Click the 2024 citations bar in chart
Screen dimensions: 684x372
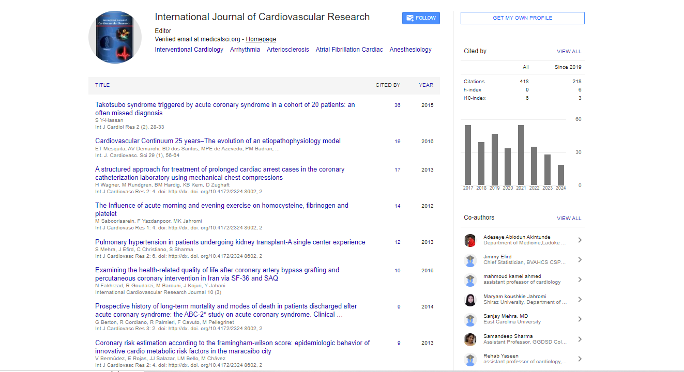(x=561, y=175)
